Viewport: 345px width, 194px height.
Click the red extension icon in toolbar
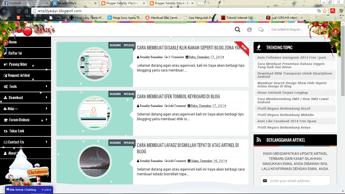(x=333, y=11)
